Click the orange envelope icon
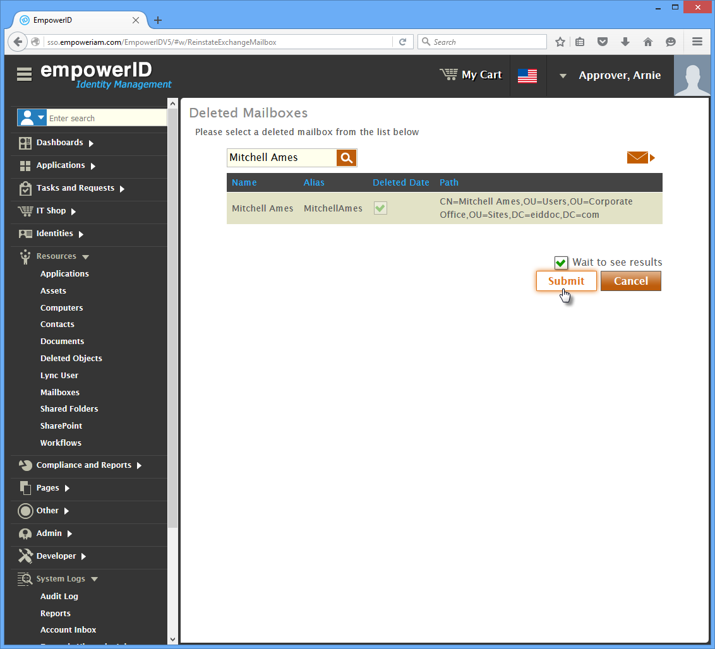The width and height of the screenshot is (715, 649). pyautogui.click(x=637, y=157)
